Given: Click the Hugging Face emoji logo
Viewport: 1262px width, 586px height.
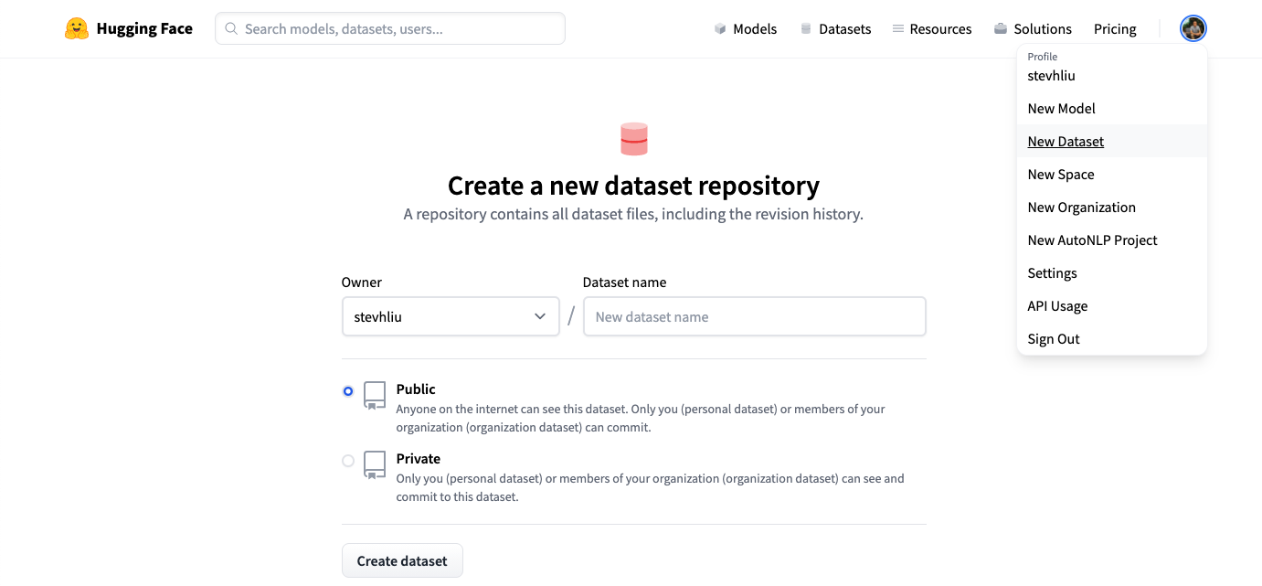Looking at the screenshot, I should [77, 28].
